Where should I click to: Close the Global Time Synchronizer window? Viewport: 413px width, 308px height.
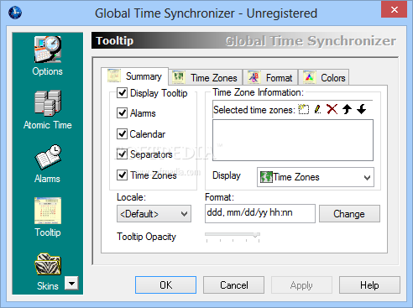[x=394, y=10]
